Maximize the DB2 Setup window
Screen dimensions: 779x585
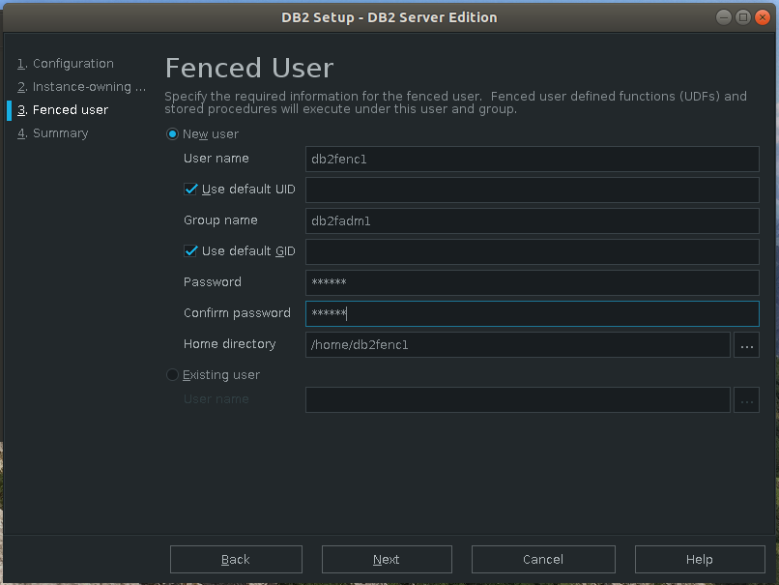(743, 17)
